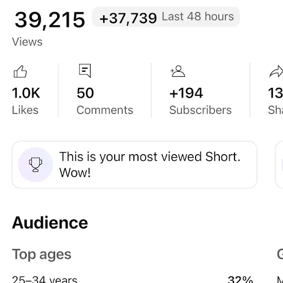Tap the share arrow icon
Viewport: 283px width, 283px height.
pyautogui.click(x=276, y=71)
